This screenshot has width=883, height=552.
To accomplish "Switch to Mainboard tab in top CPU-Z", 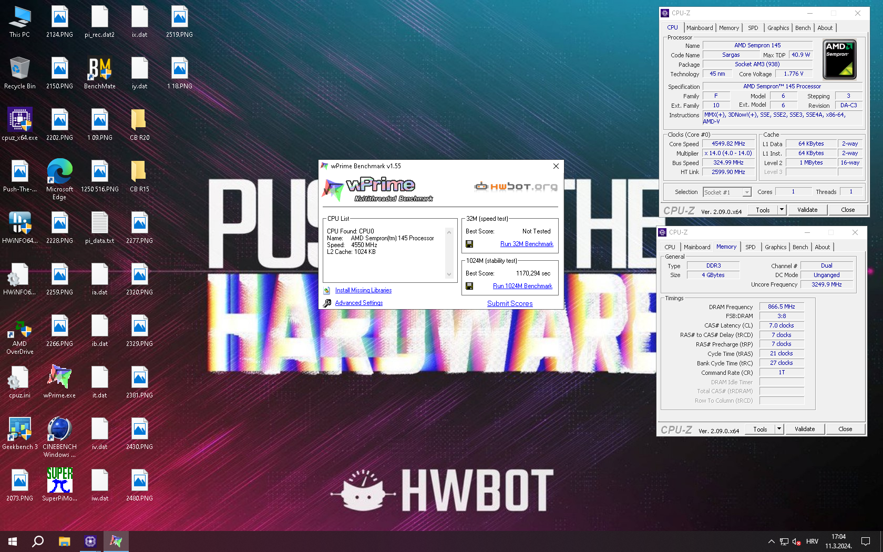I will (x=700, y=28).
